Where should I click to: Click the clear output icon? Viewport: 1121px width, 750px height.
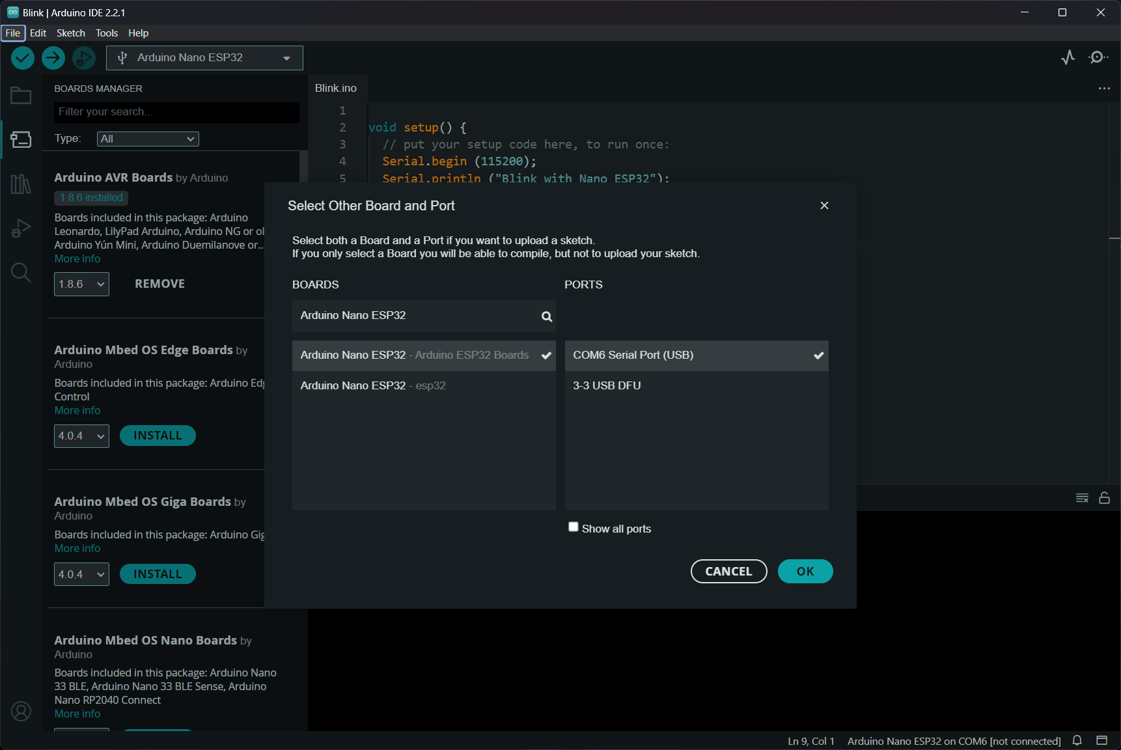1082,498
